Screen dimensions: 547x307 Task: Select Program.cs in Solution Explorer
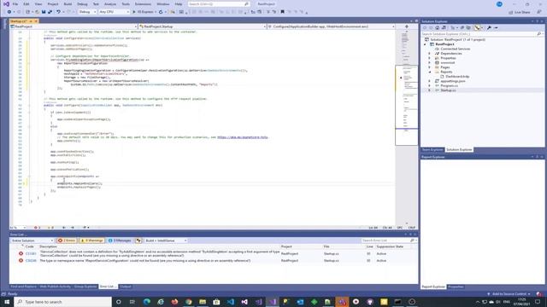[x=449, y=85]
